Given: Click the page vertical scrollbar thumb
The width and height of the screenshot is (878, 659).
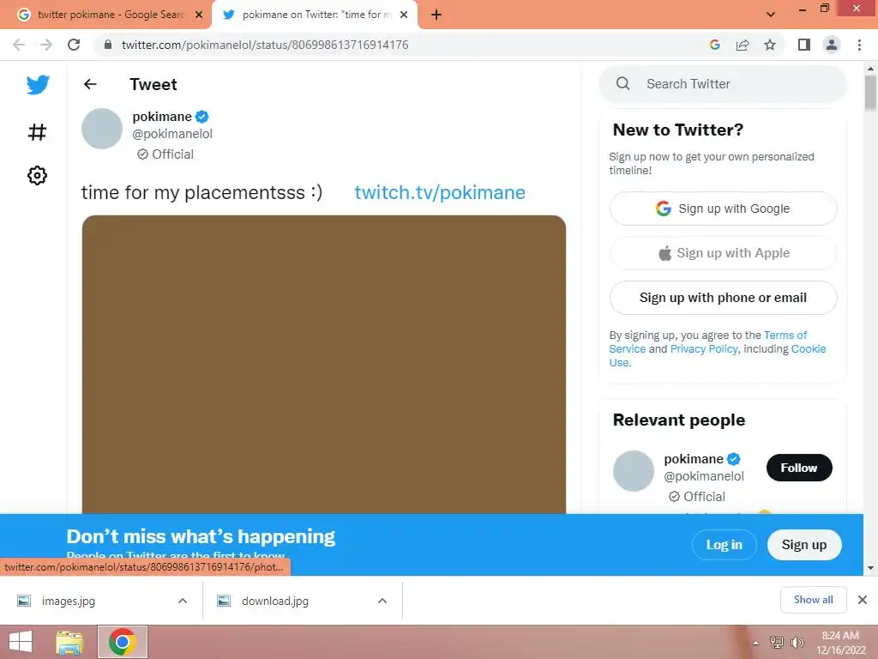Looking at the screenshot, I should pos(870,93).
